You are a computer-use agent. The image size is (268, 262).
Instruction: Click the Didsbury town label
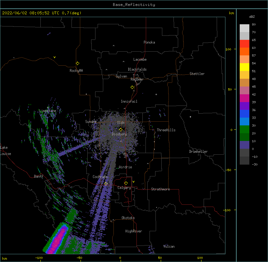(x=119, y=134)
